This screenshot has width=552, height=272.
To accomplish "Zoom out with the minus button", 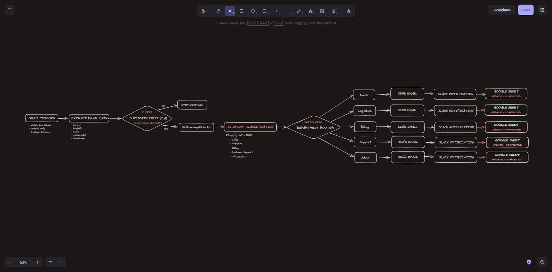I will [x=10, y=262].
